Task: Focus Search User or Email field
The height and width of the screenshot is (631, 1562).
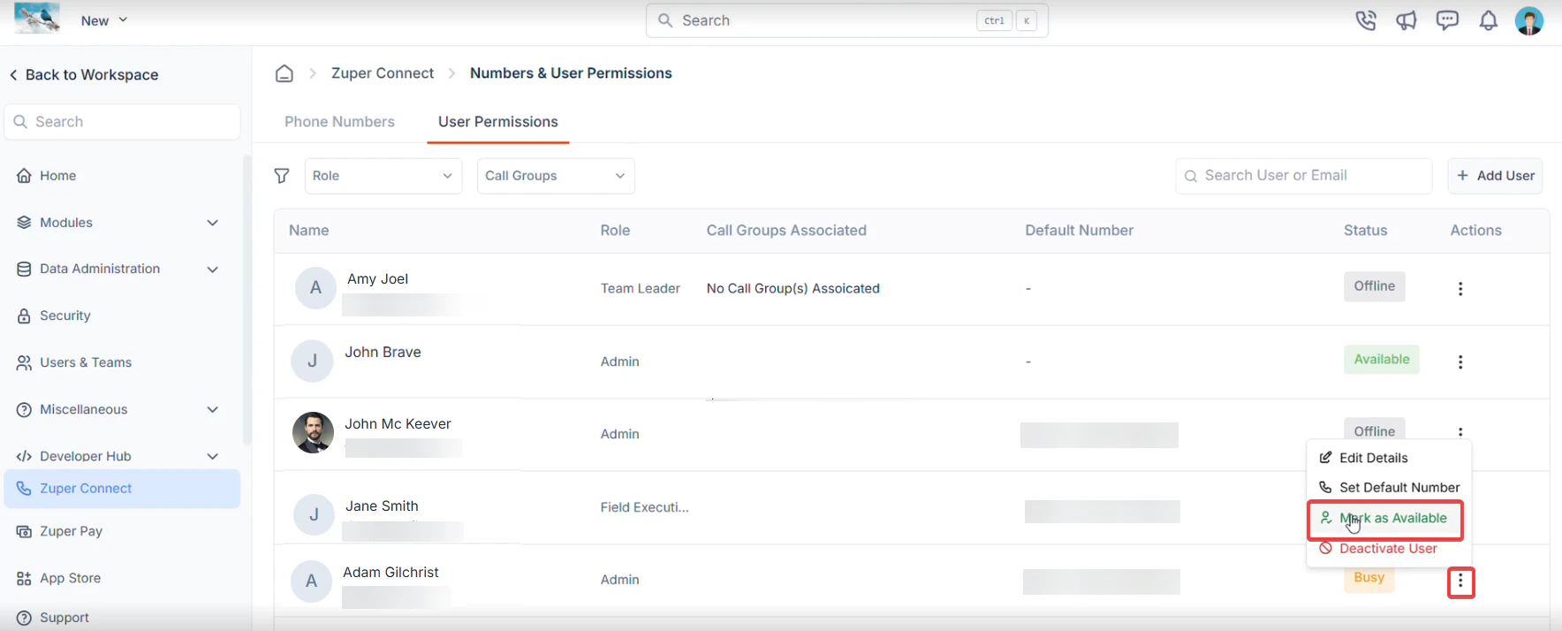Action: [x=1304, y=176]
